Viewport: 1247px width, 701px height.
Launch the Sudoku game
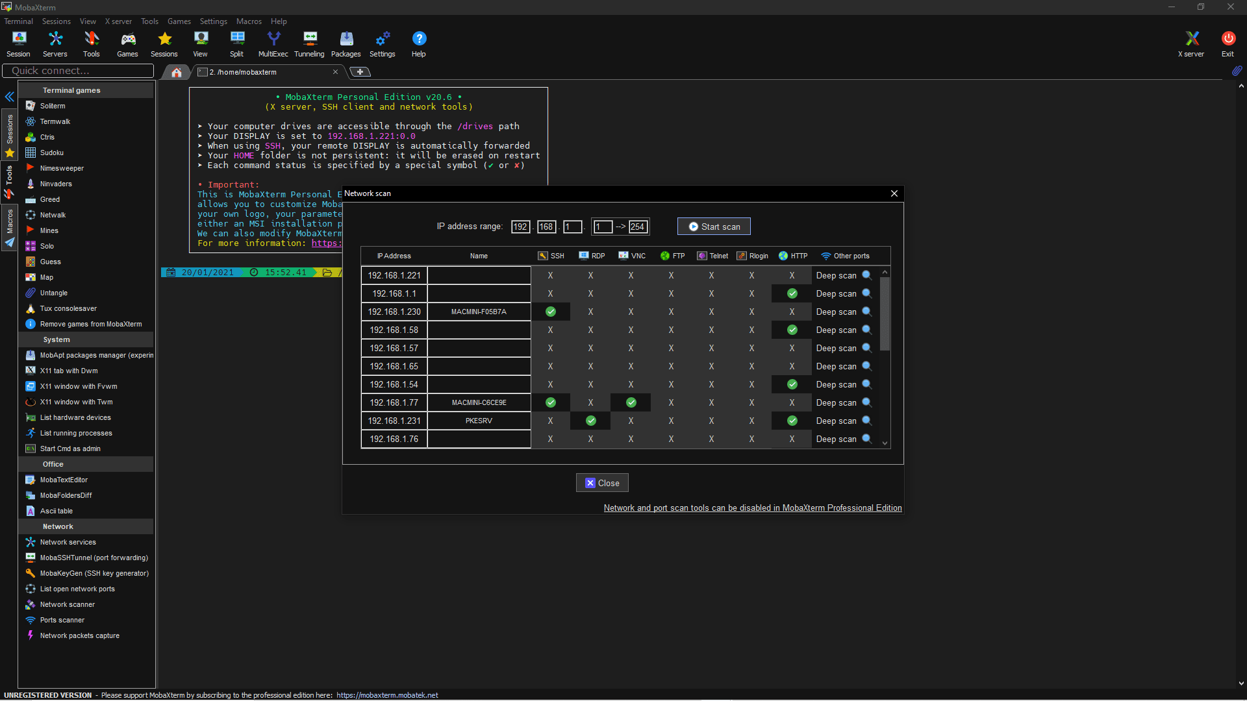coord(51,153)
